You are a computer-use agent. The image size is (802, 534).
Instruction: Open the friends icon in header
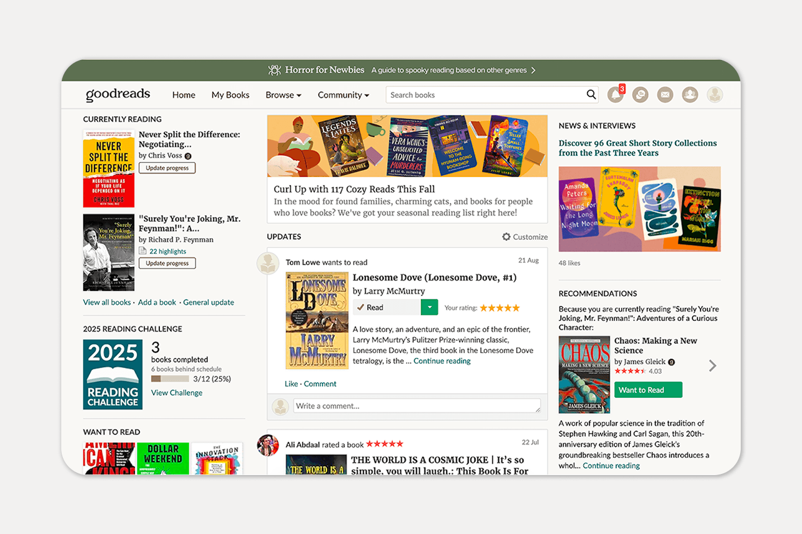pyautogui.click(x=690, y=95)
